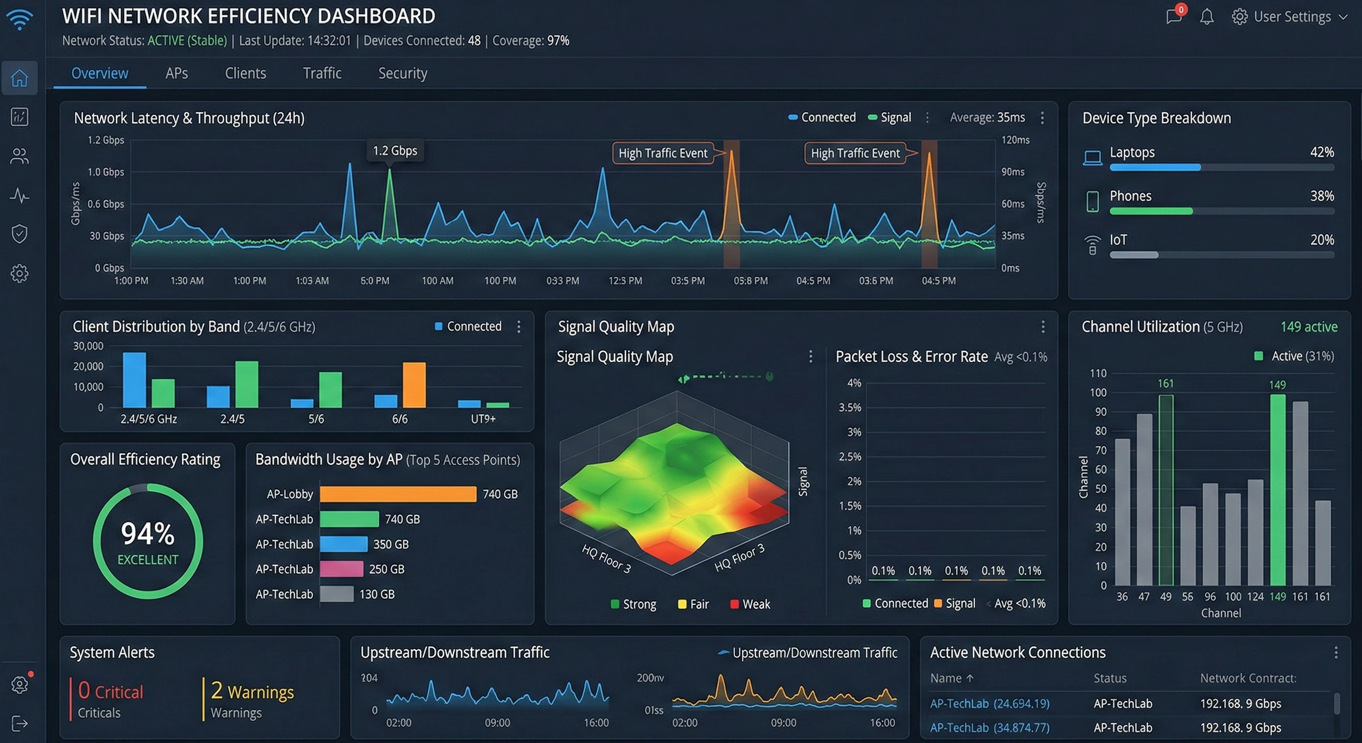Switch to the Traffic tab
The image size is (1362, 743).
click(322, 73)
